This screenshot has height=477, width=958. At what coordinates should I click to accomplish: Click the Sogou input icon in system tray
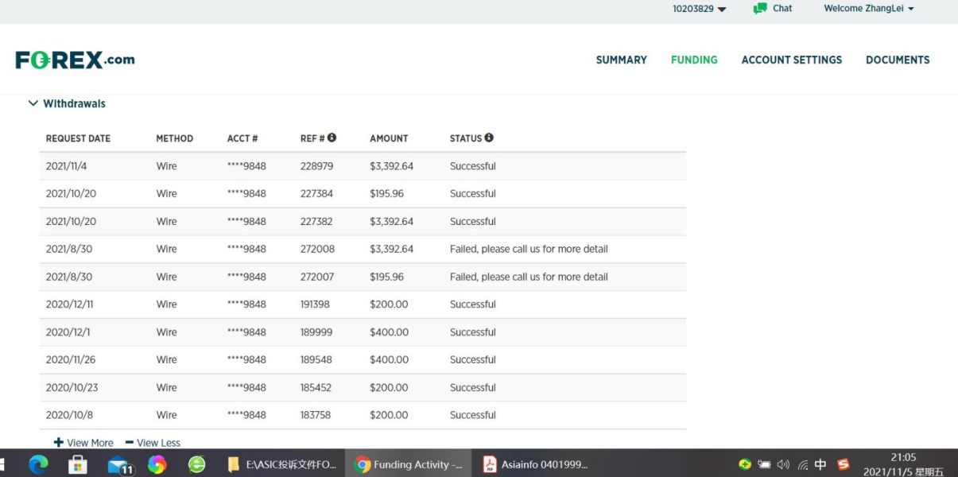click(844, 464)
